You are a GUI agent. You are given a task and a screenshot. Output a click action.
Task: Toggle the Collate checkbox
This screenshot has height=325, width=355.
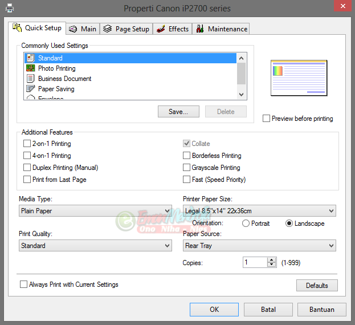(x=186, y=143)
